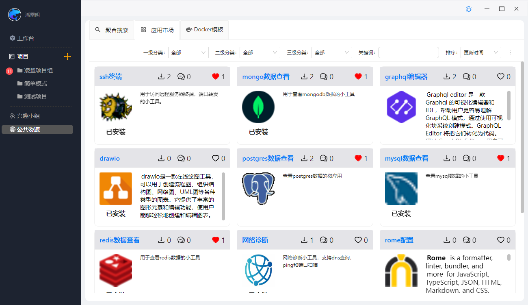
Task: Click download icon on rome配置 card
Action: 447,240
